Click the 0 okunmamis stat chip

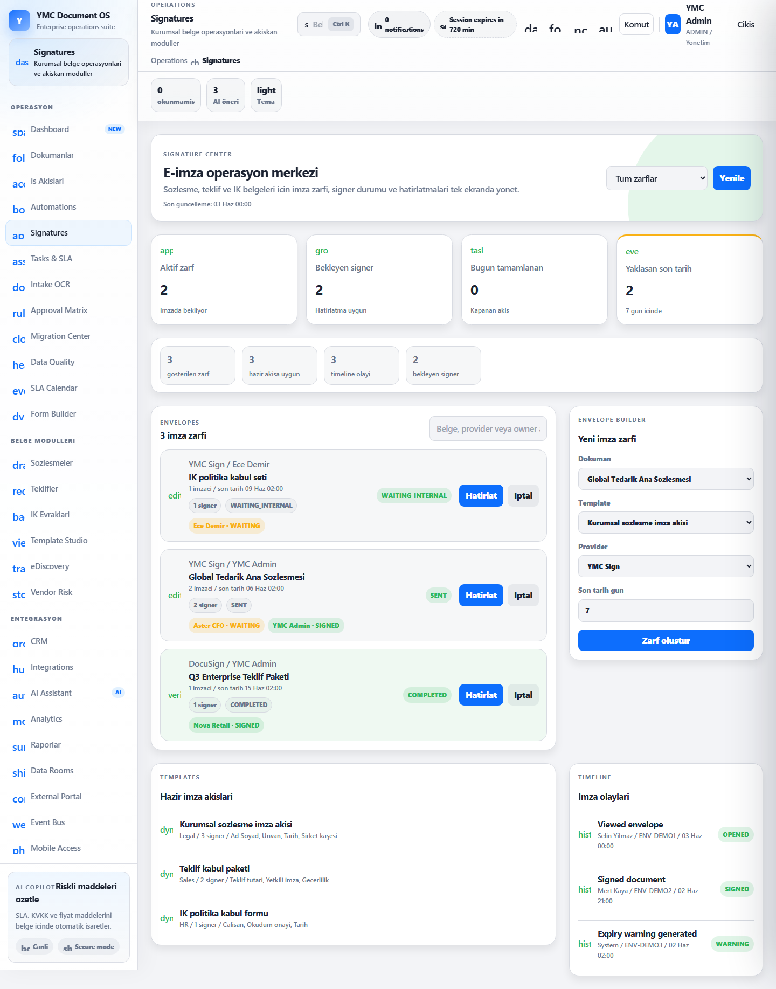tap(176, 95)
